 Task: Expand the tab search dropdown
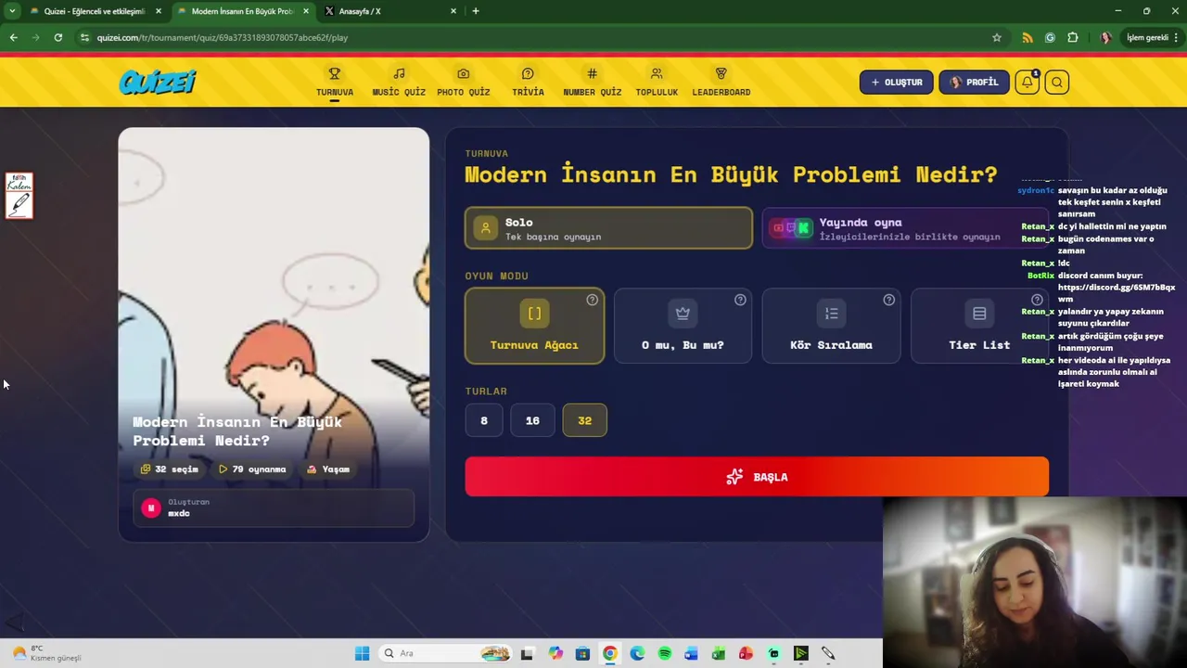[12, 11]
